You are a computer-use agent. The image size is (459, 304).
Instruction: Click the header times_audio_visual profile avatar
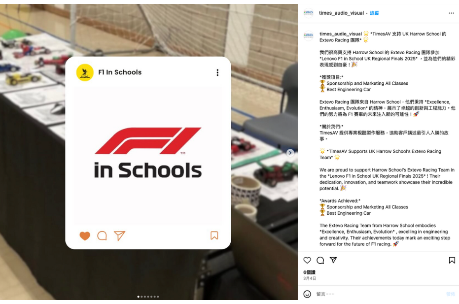click(x=308, y=13)
